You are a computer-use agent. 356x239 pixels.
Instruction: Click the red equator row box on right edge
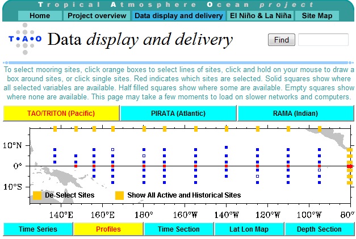350,166
